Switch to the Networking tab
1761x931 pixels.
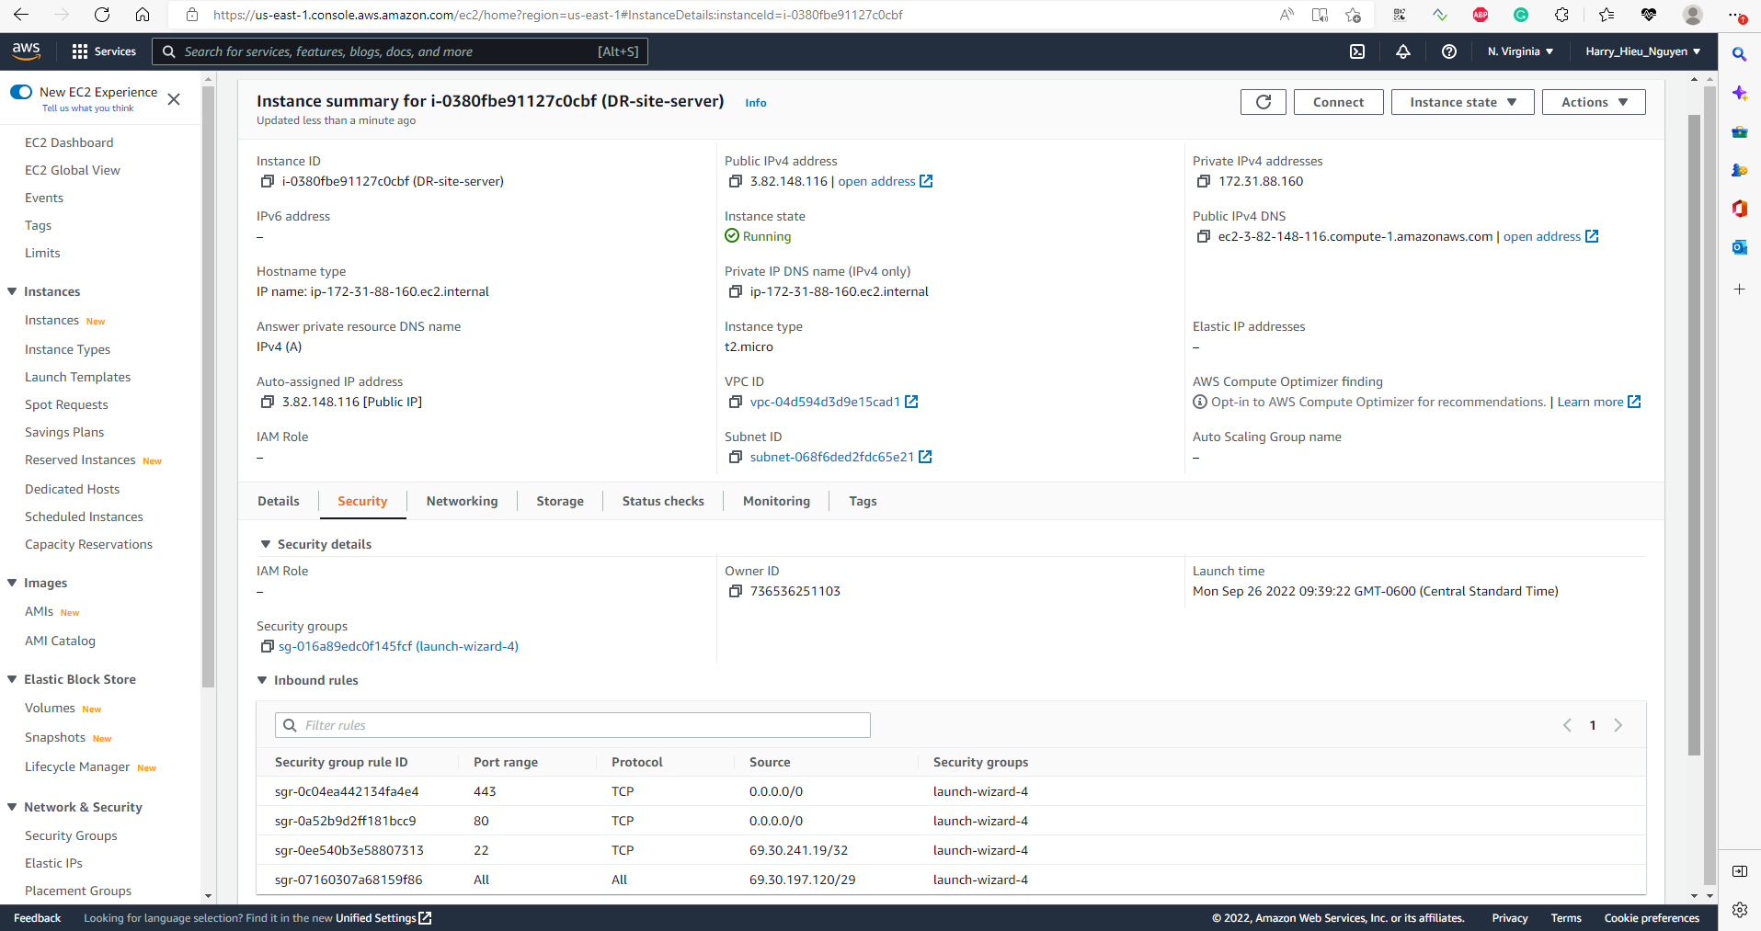pyautogui.click(x=462, y=501)
